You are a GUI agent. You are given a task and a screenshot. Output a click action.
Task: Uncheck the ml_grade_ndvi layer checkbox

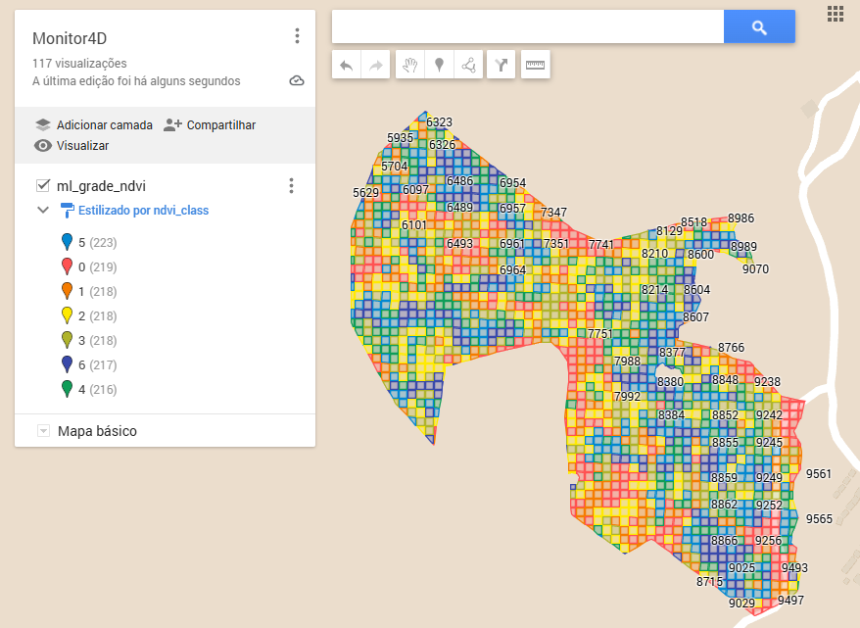pos(42,186)
